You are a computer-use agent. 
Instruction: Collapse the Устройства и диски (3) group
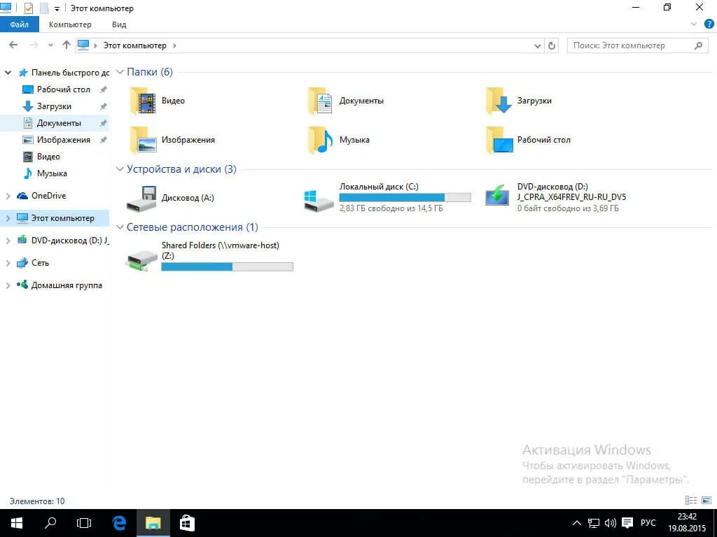[120, 169]
